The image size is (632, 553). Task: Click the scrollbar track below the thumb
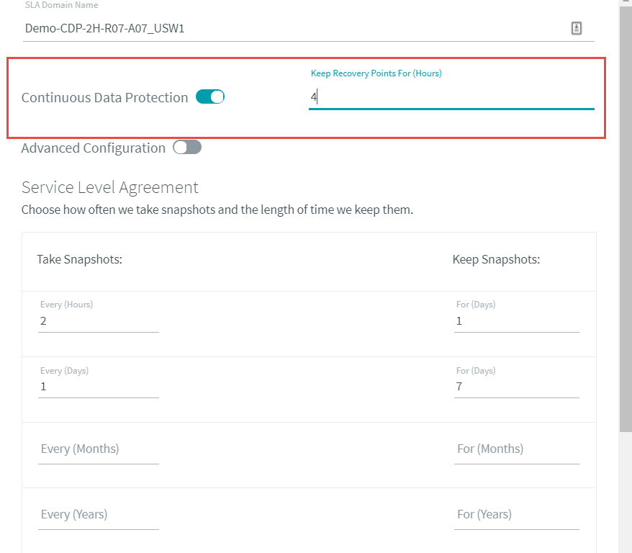[x=626, y=493]
